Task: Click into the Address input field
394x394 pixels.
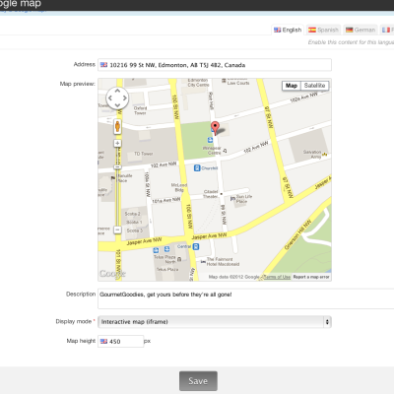Action: (215, 65)
